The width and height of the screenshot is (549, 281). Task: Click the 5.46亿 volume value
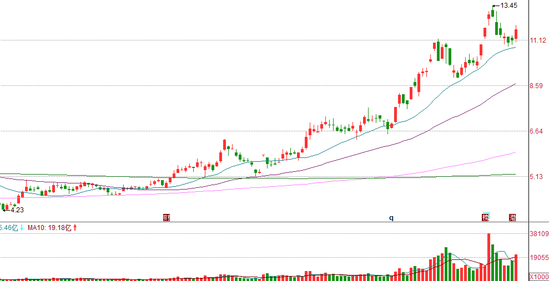click(9, 228)
